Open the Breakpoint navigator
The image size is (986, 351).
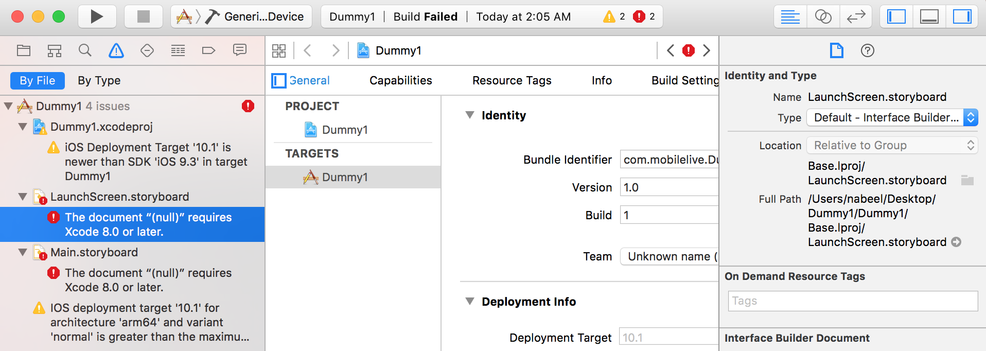click(x=208, y=50)
